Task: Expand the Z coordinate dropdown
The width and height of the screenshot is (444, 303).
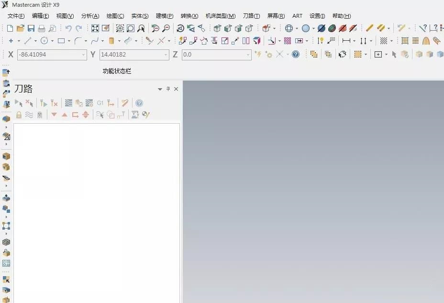Action: tap(248, 55)
